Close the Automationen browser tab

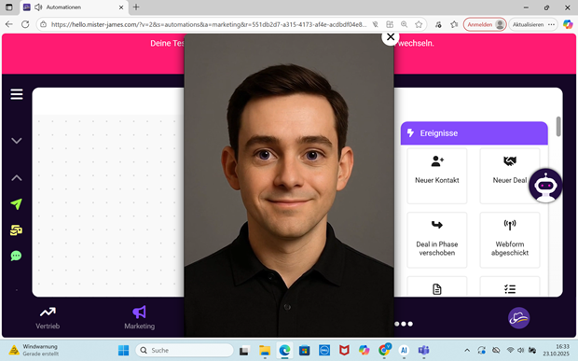coord(121,7)
